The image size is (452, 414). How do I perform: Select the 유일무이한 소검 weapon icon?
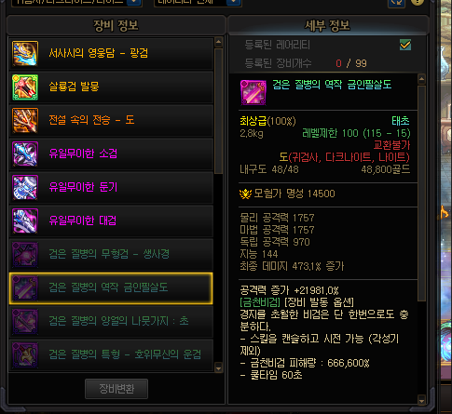coord(25,154)
